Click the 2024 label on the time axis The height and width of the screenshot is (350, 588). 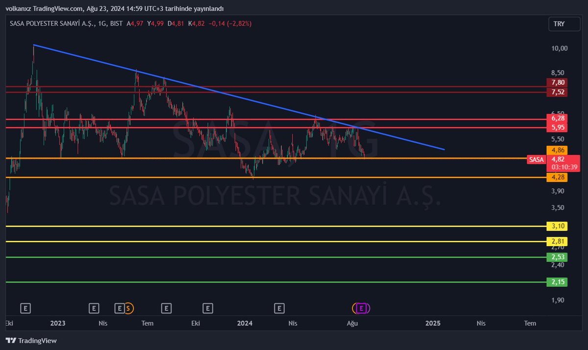point(245,323)
